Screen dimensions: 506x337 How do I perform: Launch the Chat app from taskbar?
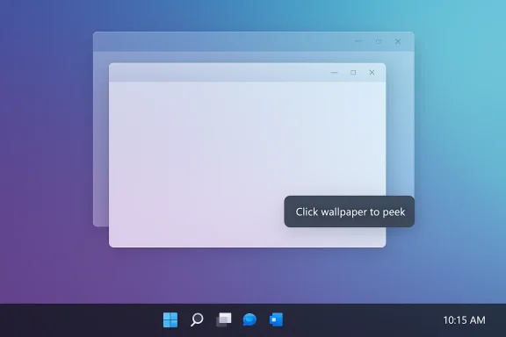[x=249, y=319]
